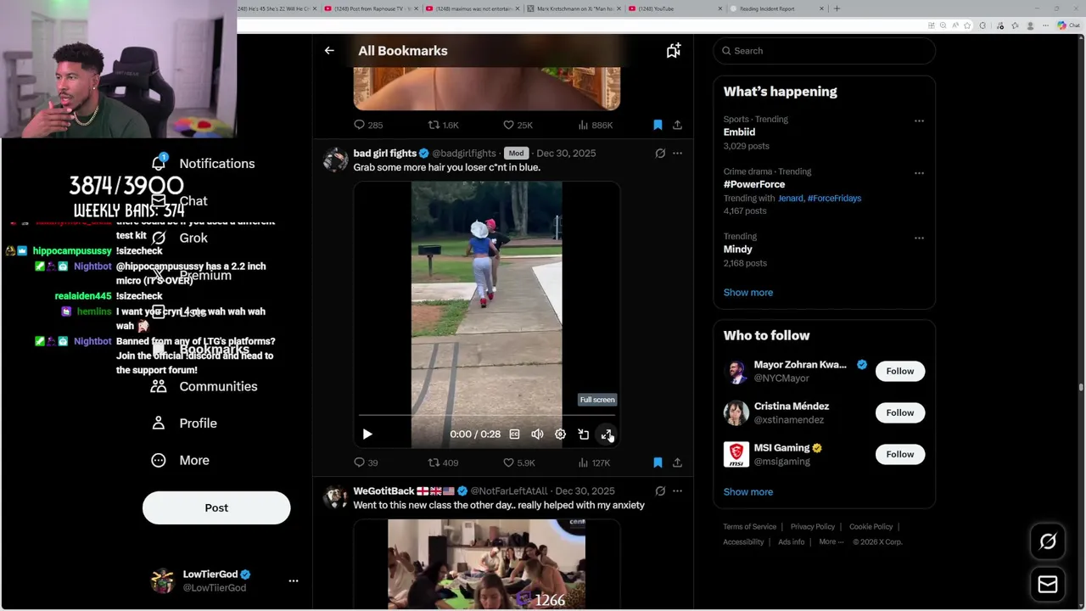Open the #ForceFridays link
This screenshot has width=1086, height=611.
834,199
